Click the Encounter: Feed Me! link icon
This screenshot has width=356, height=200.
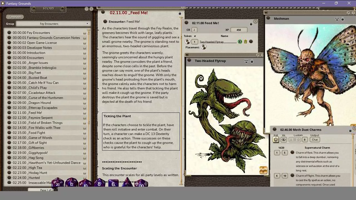[105, 21]
